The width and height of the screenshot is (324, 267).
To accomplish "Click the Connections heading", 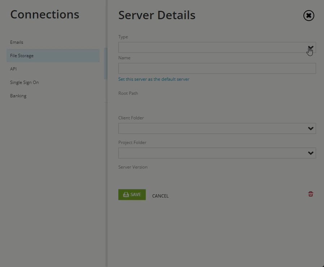I will tap(45, 14).
